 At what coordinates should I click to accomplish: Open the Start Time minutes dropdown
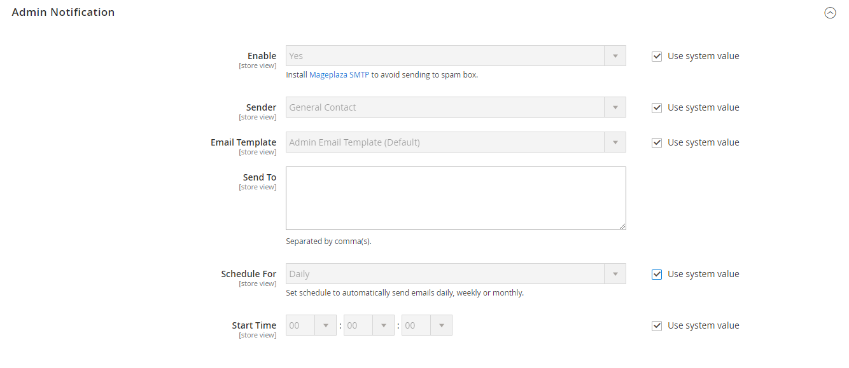369,325
